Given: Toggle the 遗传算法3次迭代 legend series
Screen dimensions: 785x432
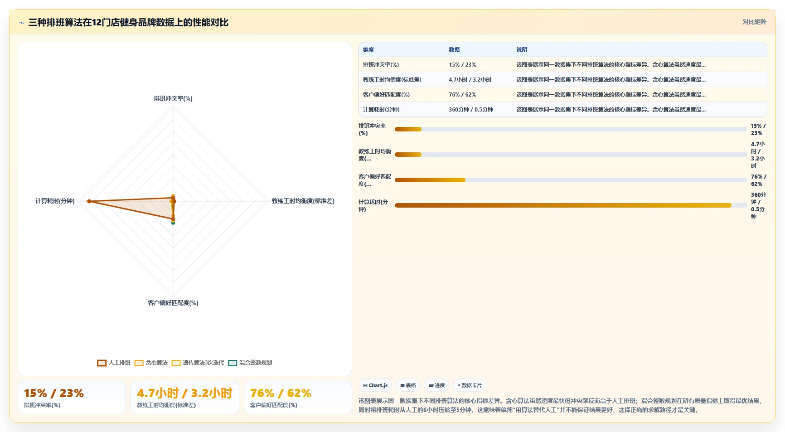Looking at the screenshot, I should pyautogui.click(x=198, y=363).
